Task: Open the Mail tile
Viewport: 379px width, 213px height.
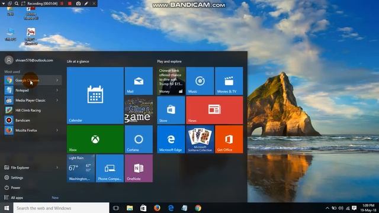Action: tap(139, 81)
